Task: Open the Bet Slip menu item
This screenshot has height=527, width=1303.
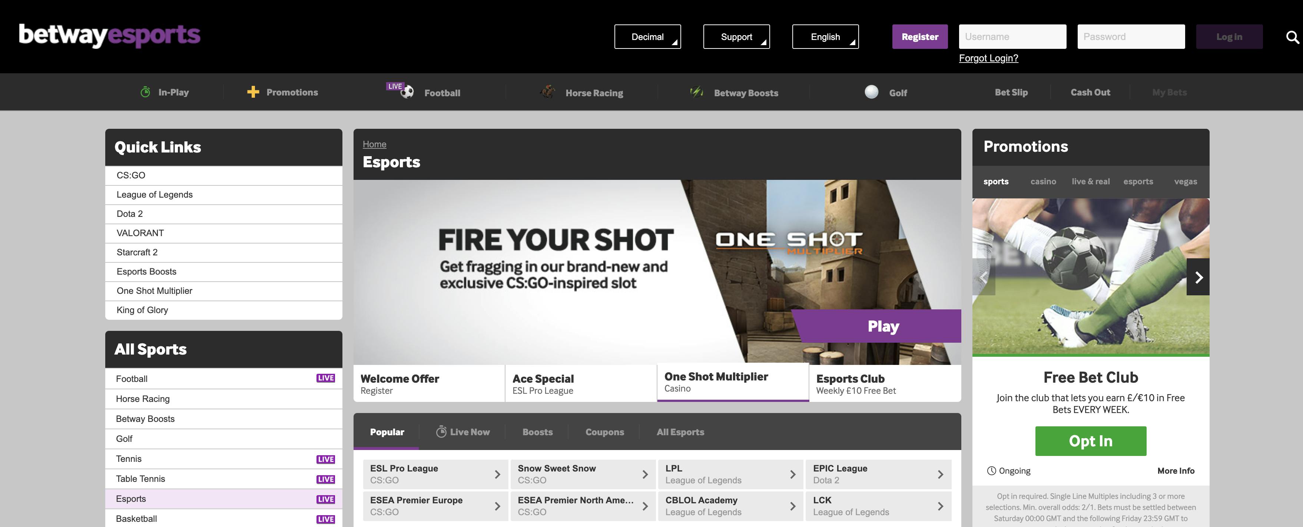Action: click(1011, 92)
